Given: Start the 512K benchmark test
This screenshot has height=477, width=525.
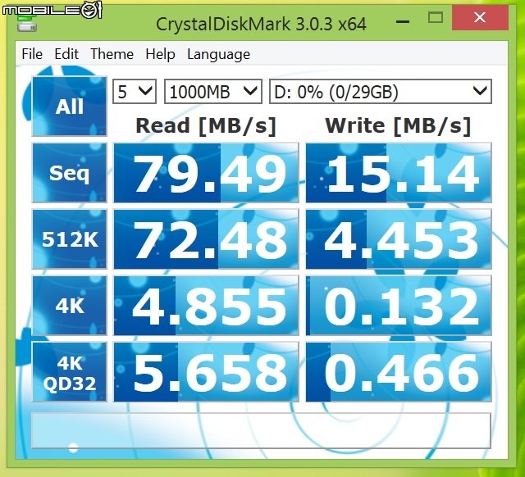Looking at the screenshot, I should point(69,238).
